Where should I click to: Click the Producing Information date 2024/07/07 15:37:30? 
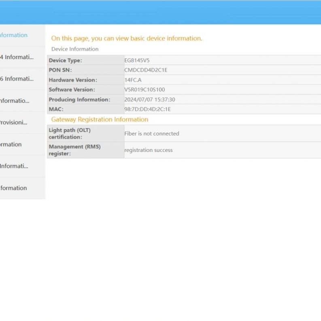(149, 99)
